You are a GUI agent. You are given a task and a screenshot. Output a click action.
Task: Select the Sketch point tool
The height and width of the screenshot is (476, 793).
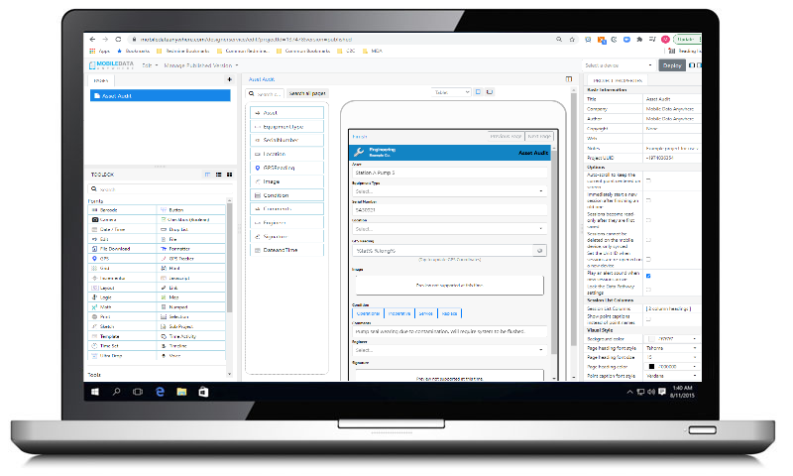107,325
